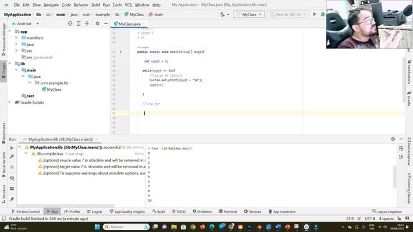Click the build hammer icon in the toolbar
This screenshot has height=232, width=413.
[x=223, y=14]
